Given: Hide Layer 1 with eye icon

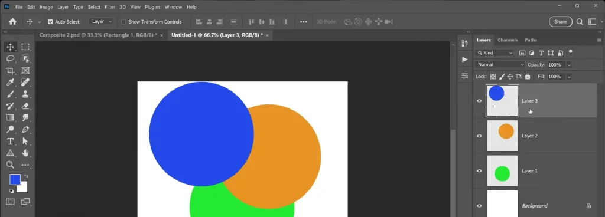Looking at the screenshot, I should click(x=479, y=171).
